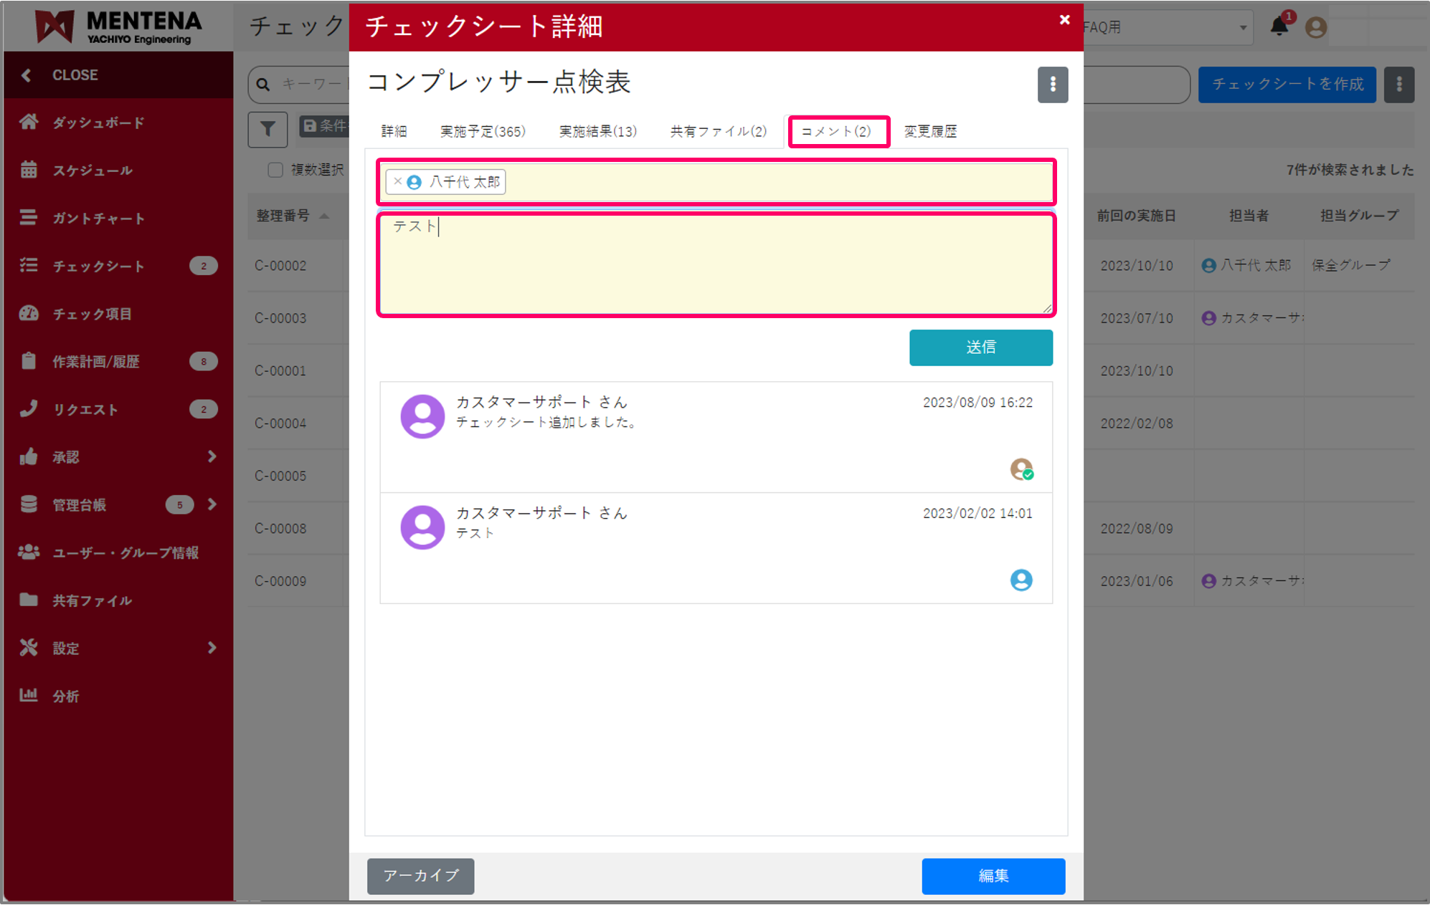
Task: Remove the 八千代 太郎 mention chip
Action: pos(397,182)
